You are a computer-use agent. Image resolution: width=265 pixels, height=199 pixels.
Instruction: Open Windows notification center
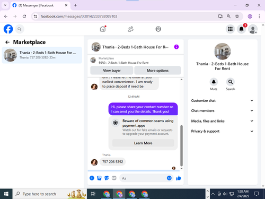click(x=257, y=194)
